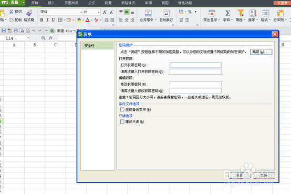The image size is (291, 194).
Task: Select the Format Painter (格式刷) brush
Action: 29,13
